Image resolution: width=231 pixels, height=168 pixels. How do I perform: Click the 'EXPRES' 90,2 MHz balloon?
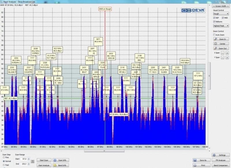tap(36, 51)
